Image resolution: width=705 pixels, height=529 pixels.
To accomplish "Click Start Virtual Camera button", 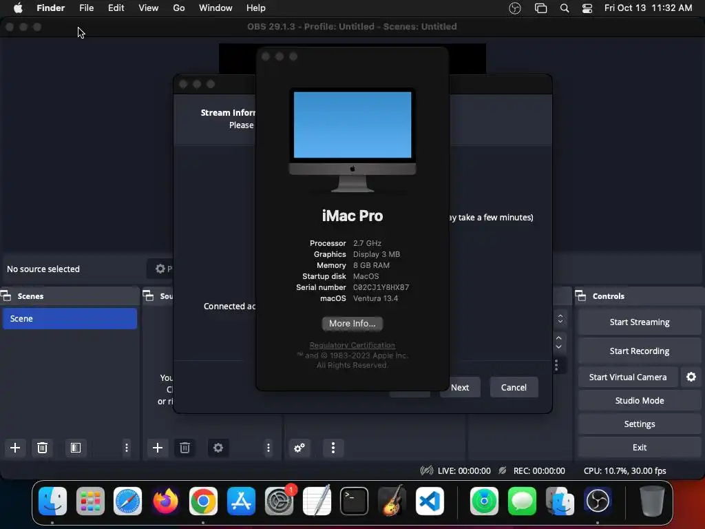I will tap(628, 377).
